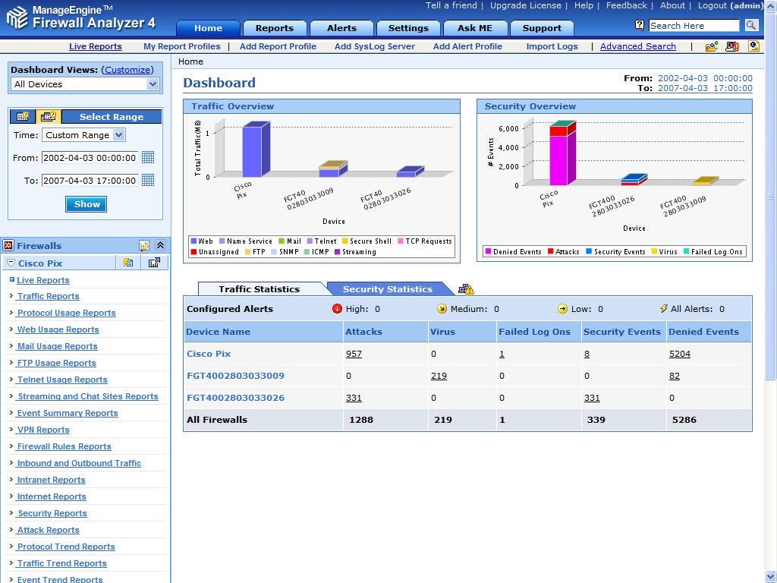Click the Attacks red legend swatch

pyautogui.click(x=551, y=251)
